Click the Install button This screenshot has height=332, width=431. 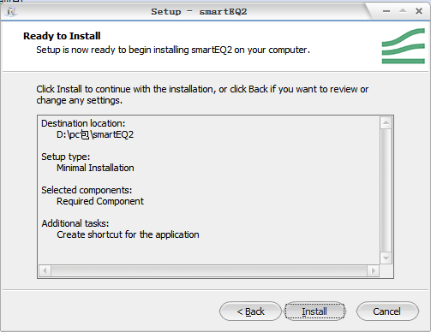coord(314,311)
